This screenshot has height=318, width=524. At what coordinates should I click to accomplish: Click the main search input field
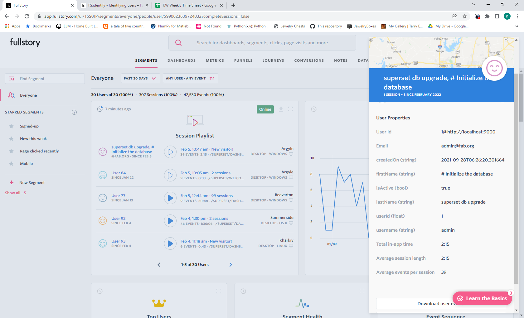[262, 43]
